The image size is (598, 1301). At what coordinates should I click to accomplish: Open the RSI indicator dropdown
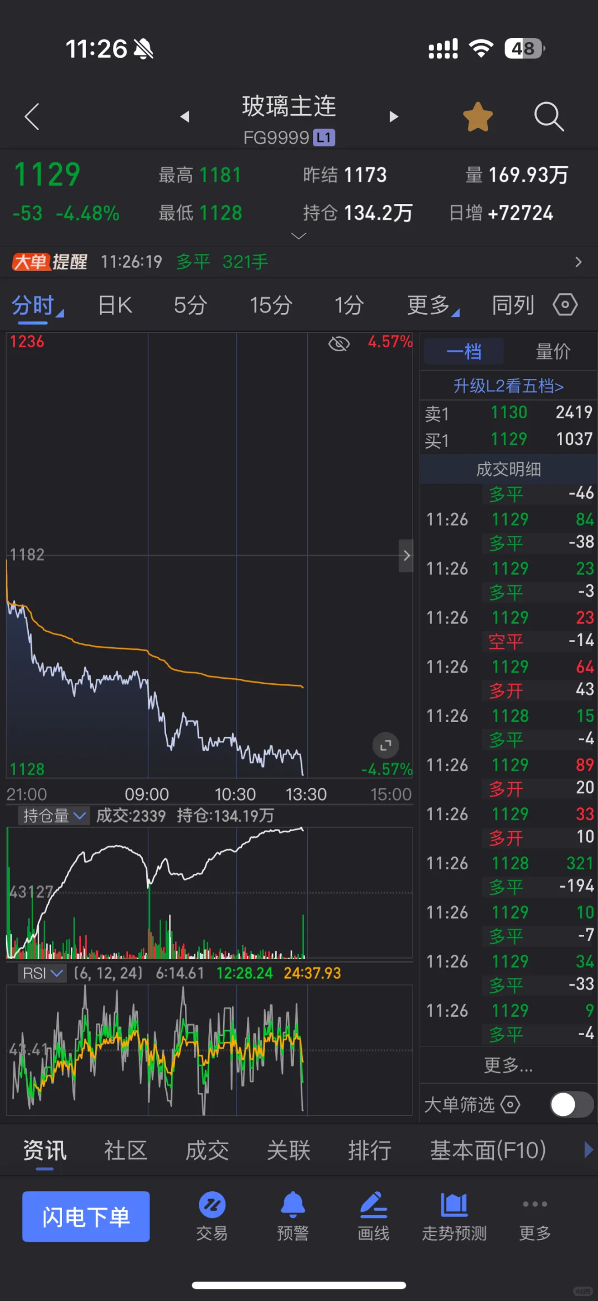pos(42,973)
